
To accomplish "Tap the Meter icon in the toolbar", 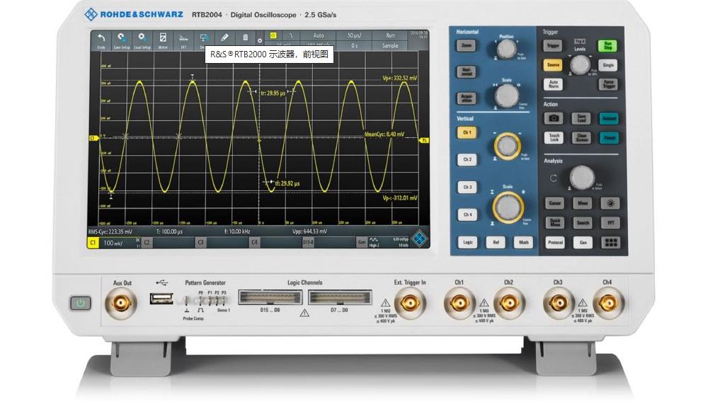I will pos(163,40).
